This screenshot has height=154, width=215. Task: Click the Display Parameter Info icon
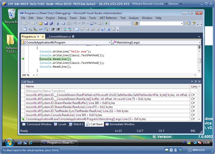[30, 29]
